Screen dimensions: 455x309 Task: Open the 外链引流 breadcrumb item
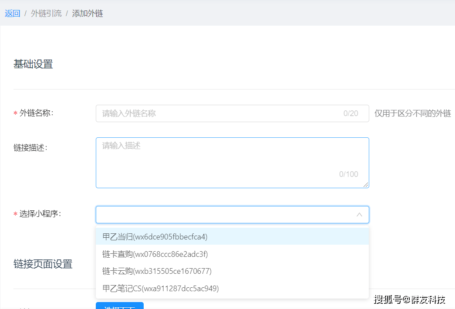[46, 13]
